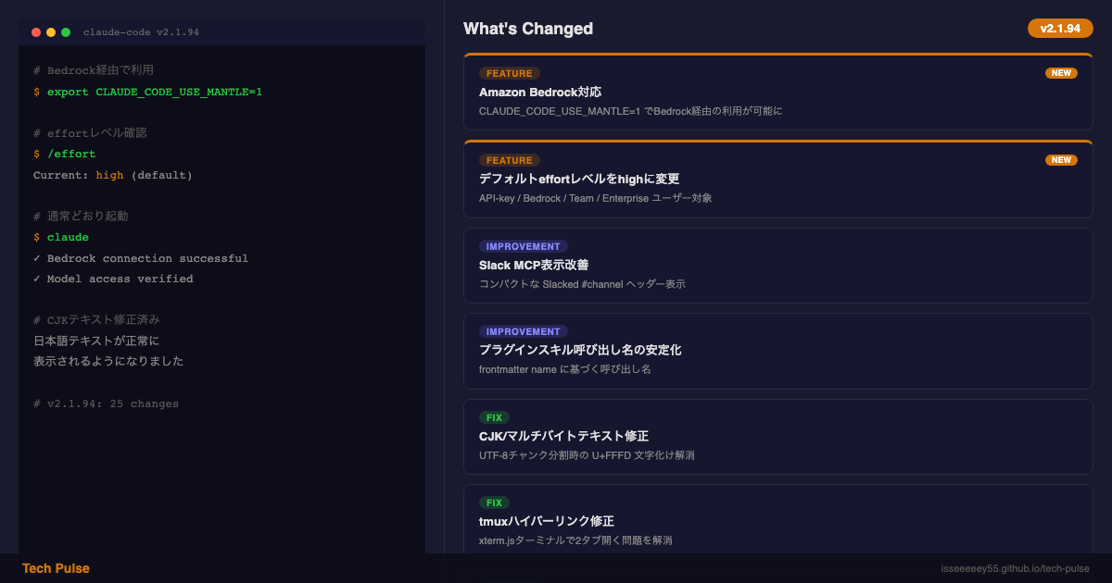Click the tmuxハイパーリンク修正 card title
This screenshot has height=583, width=1112.
point(546,521)
